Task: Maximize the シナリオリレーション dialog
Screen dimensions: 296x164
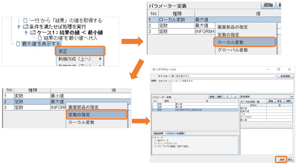Action: click(279, 69)
